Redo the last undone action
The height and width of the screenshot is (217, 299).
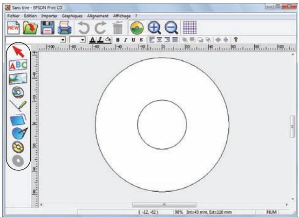101,28
